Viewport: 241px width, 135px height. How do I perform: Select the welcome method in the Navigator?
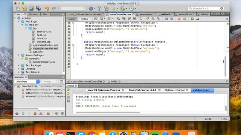click(x=43, y=96)
